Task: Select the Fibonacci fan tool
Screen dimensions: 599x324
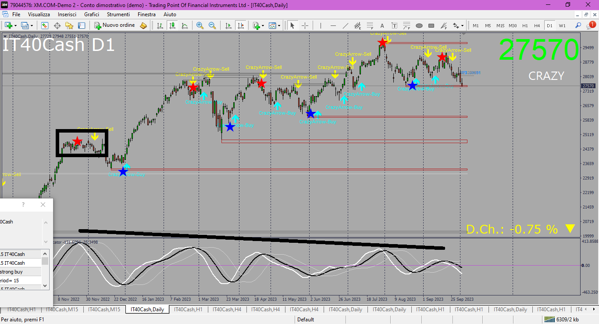Action: [x=444, y=25]
